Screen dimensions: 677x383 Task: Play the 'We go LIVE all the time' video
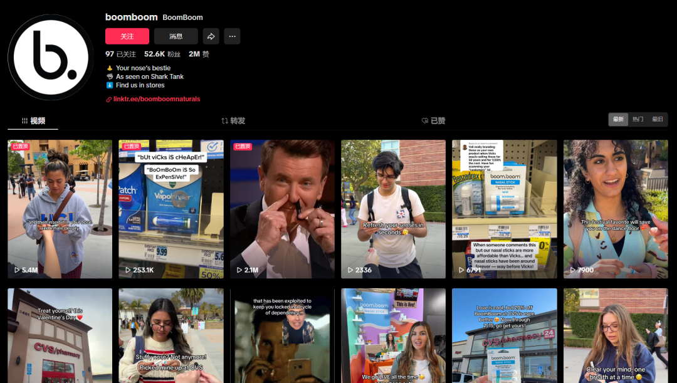(x=393, y=335)
